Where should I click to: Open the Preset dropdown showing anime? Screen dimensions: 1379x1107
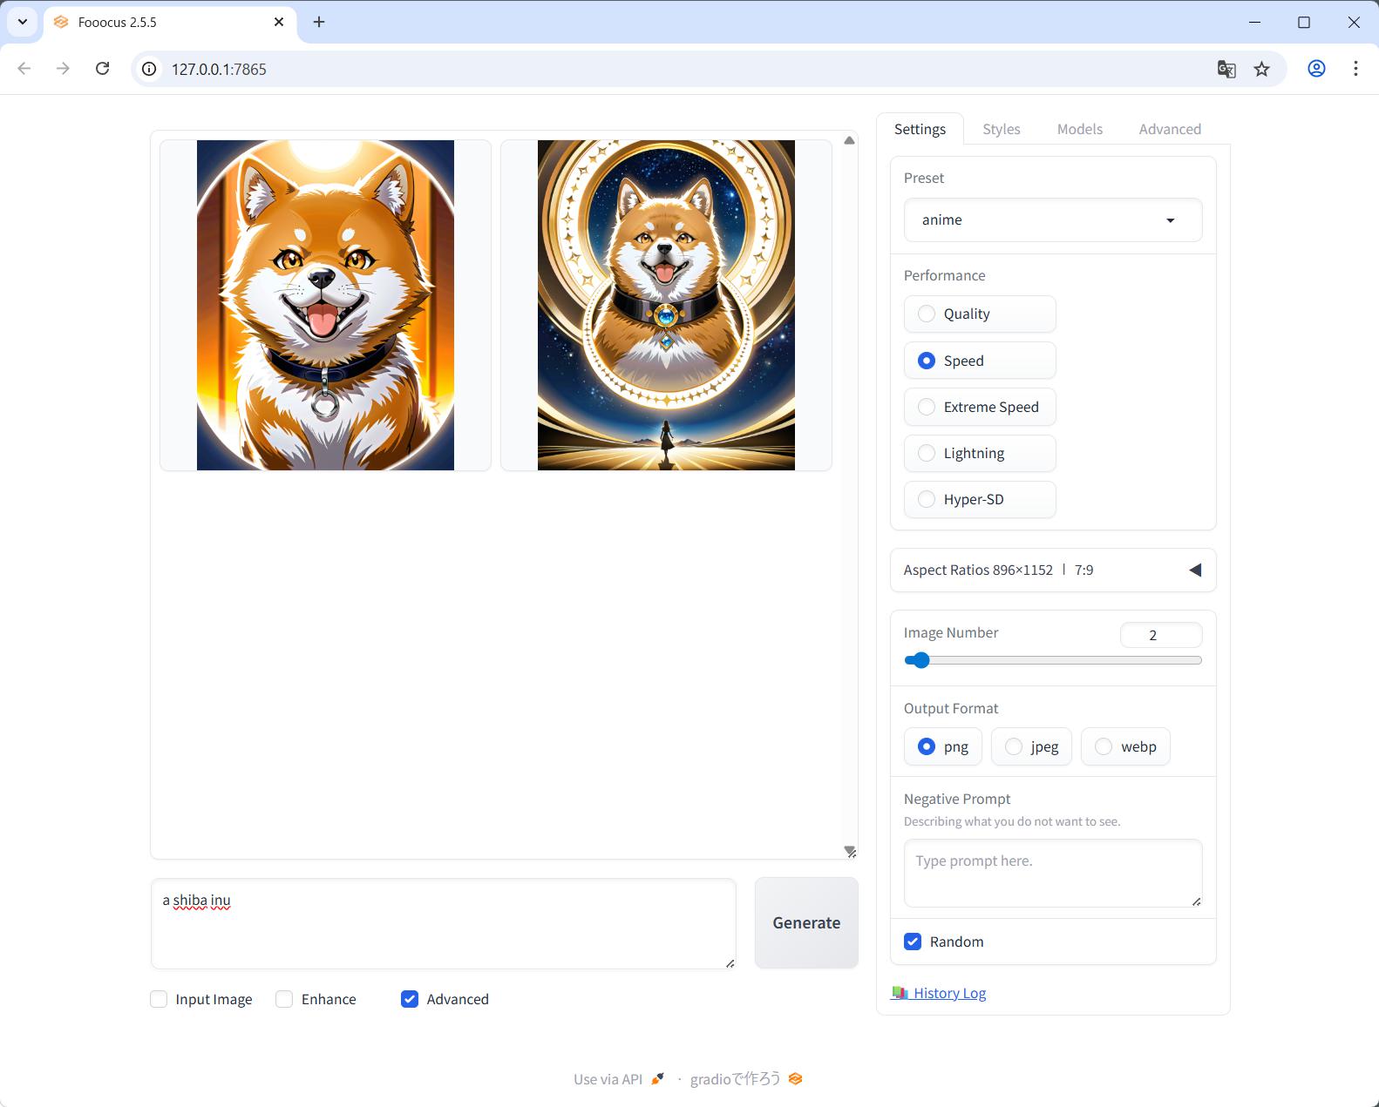[1052, 220]
